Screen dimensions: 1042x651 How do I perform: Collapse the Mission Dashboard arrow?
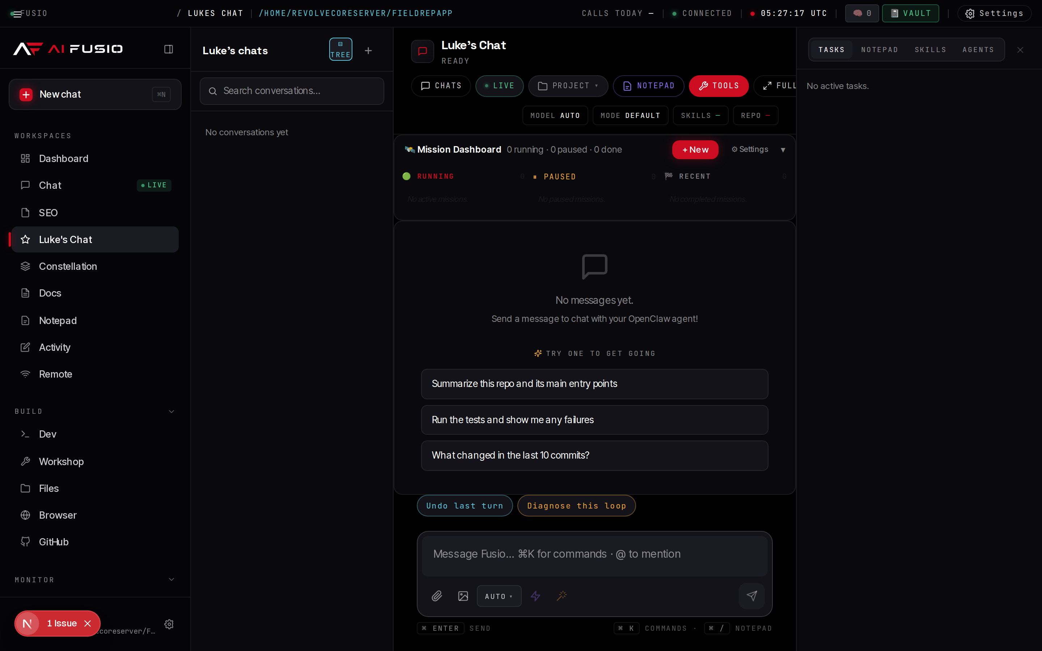783,150
